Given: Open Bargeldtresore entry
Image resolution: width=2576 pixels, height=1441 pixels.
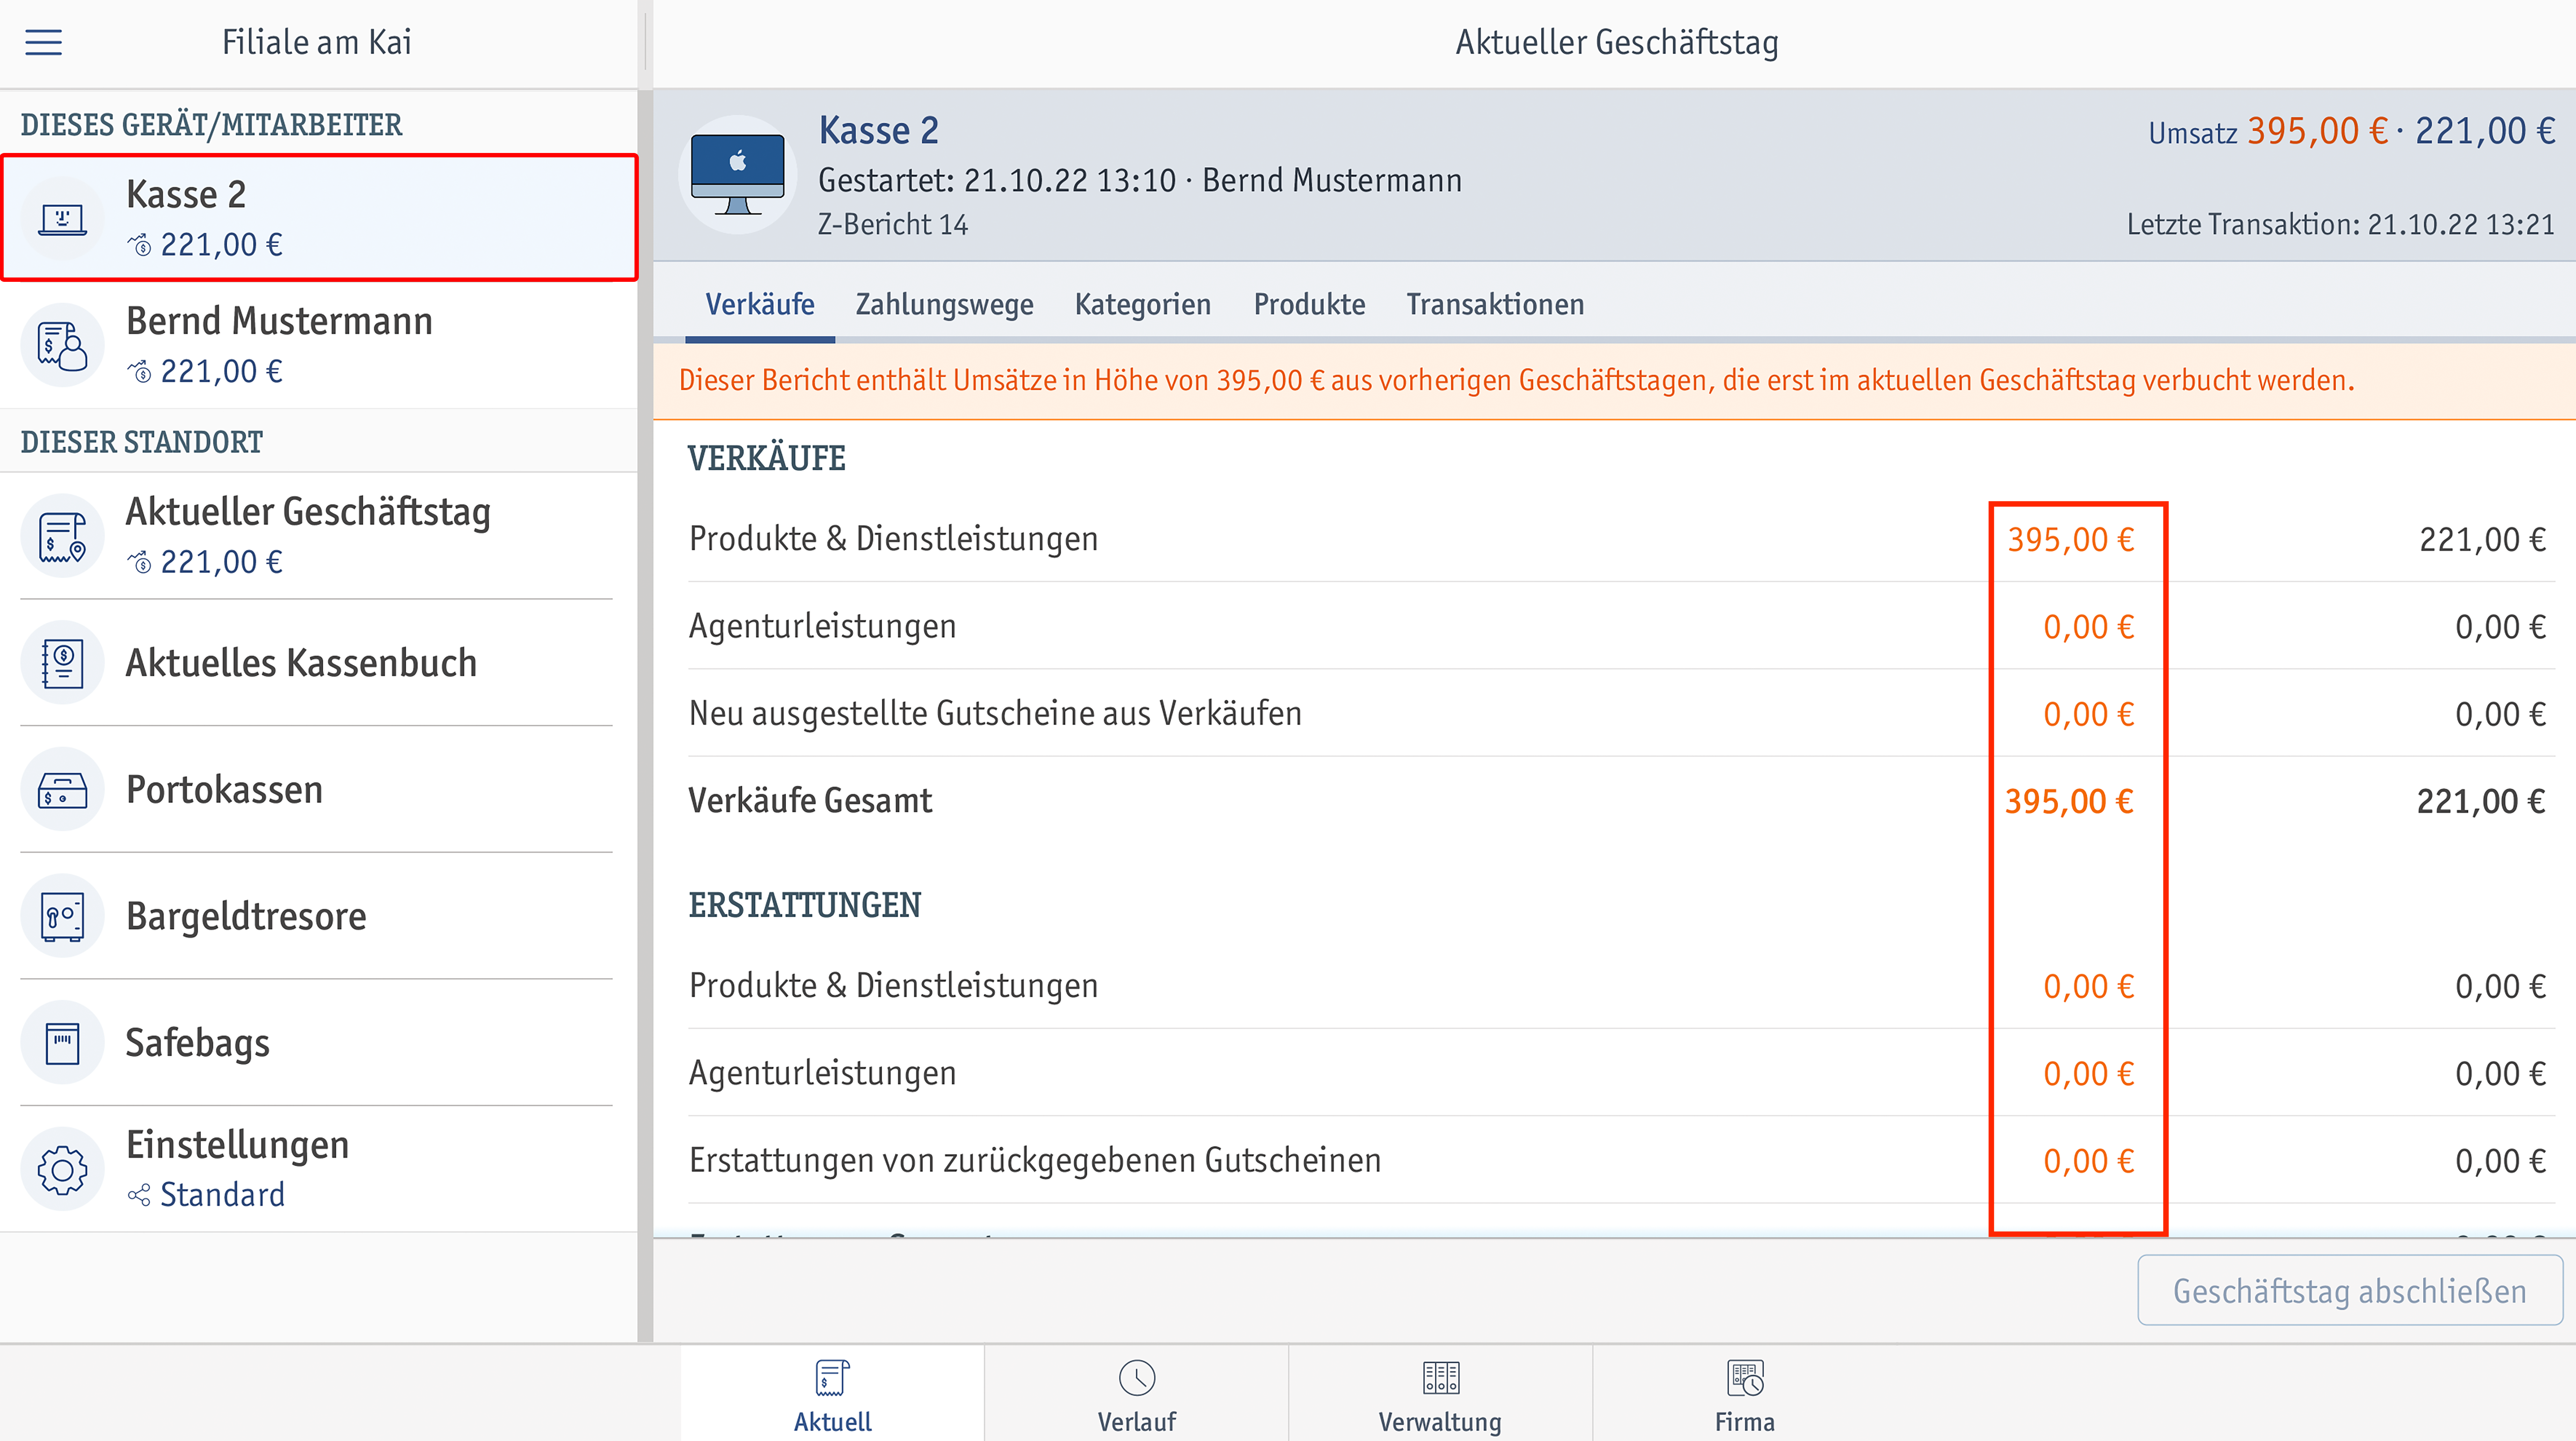Looking at the screenshot, I should pyautogui.click(x=319, y=916).
